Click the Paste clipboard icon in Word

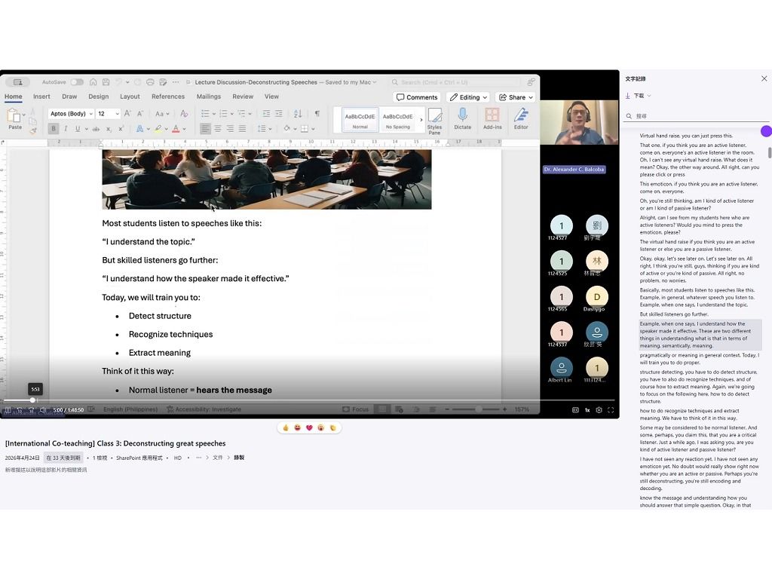tap(14, 116)
